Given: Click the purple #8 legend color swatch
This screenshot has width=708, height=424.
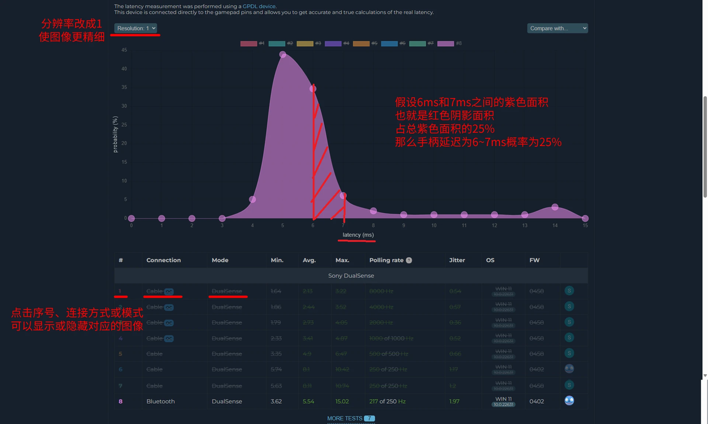Looking at the screenshot, I should pyautogui.click(x=445, y=43).
